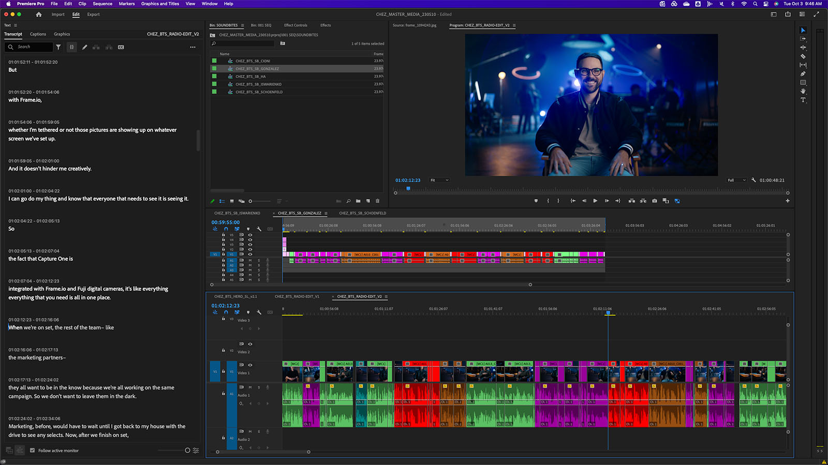
Task: Click the New Bin folder icon
Action: (358, 201)
